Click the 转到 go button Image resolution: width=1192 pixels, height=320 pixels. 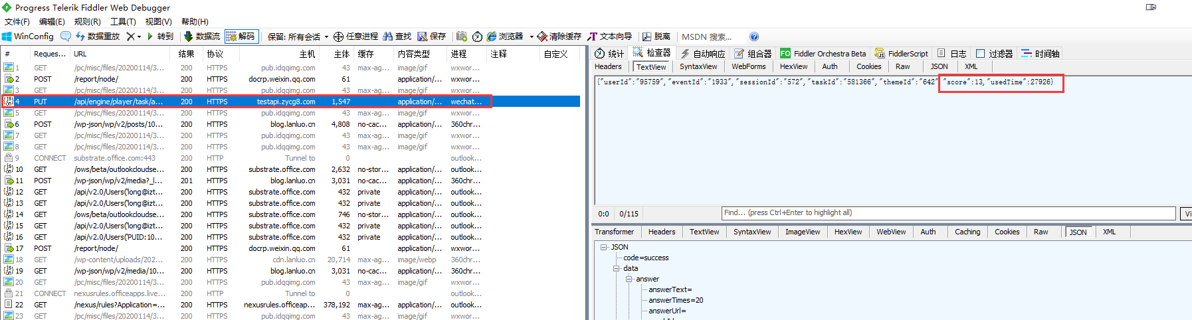click(160, 37)
